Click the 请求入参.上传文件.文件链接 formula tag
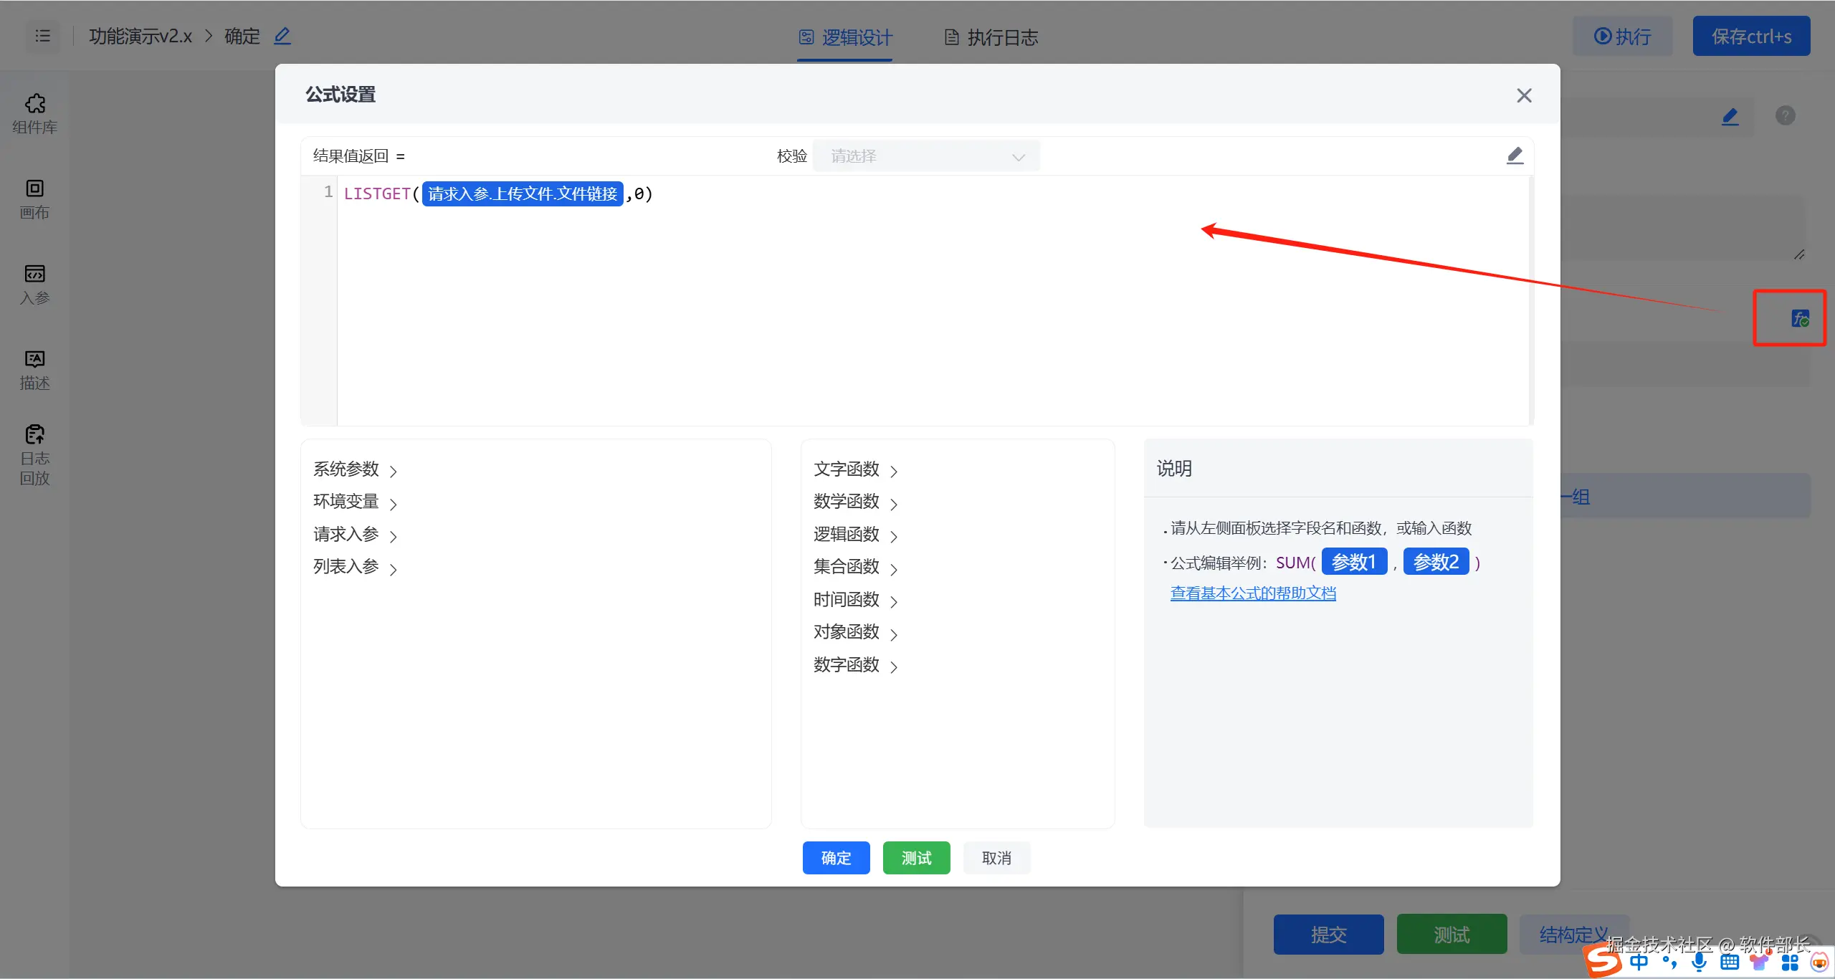Viewport: 1835px width, 979px height. (x=523, y=194)
